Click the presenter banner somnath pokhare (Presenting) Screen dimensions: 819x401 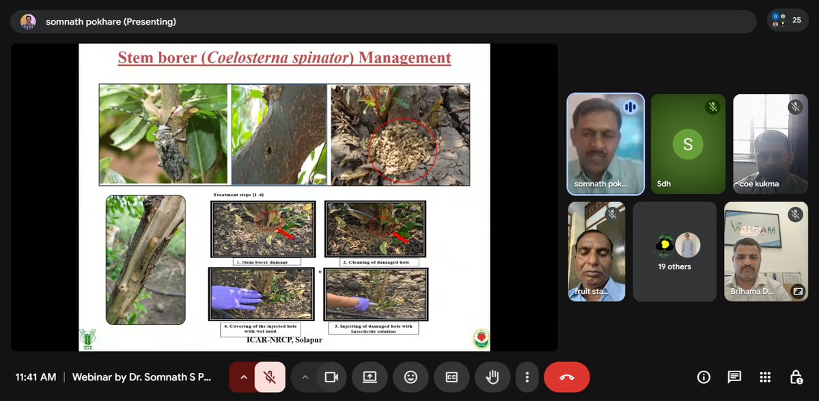pyautogui.click(x=383, y=21)
